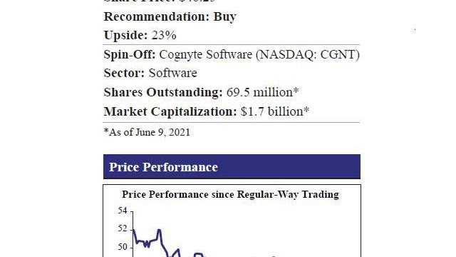Image resolution: width=456 pixels, height=257 pixels.
Task: Click the 69.5 million* value
Action: coord(263,92)
